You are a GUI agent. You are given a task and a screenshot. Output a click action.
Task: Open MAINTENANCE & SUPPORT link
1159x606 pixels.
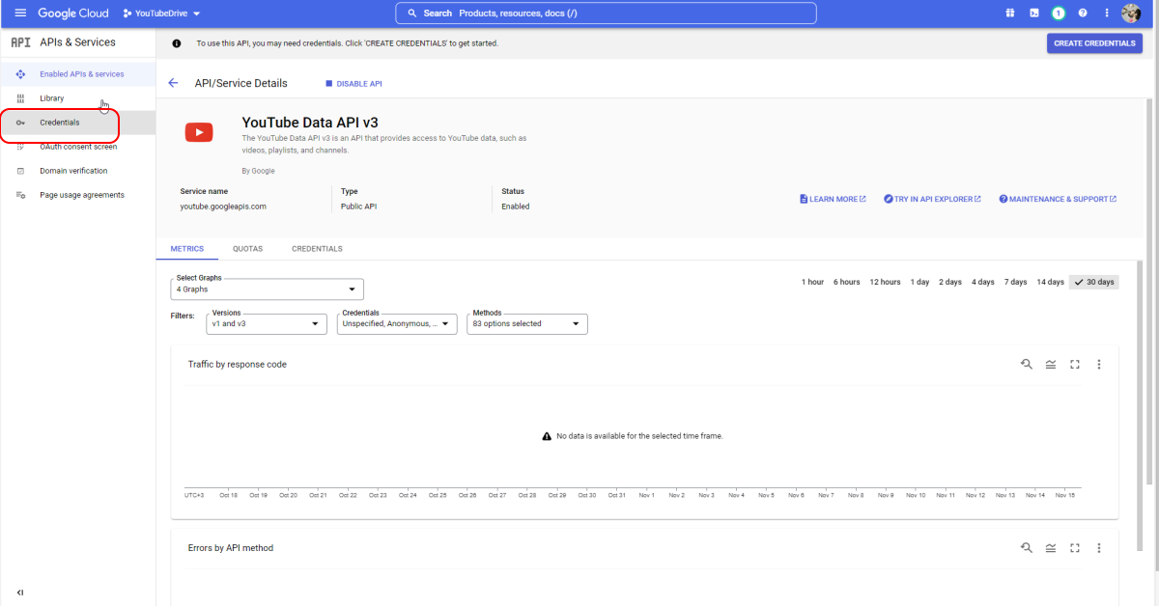(1058, 199)
